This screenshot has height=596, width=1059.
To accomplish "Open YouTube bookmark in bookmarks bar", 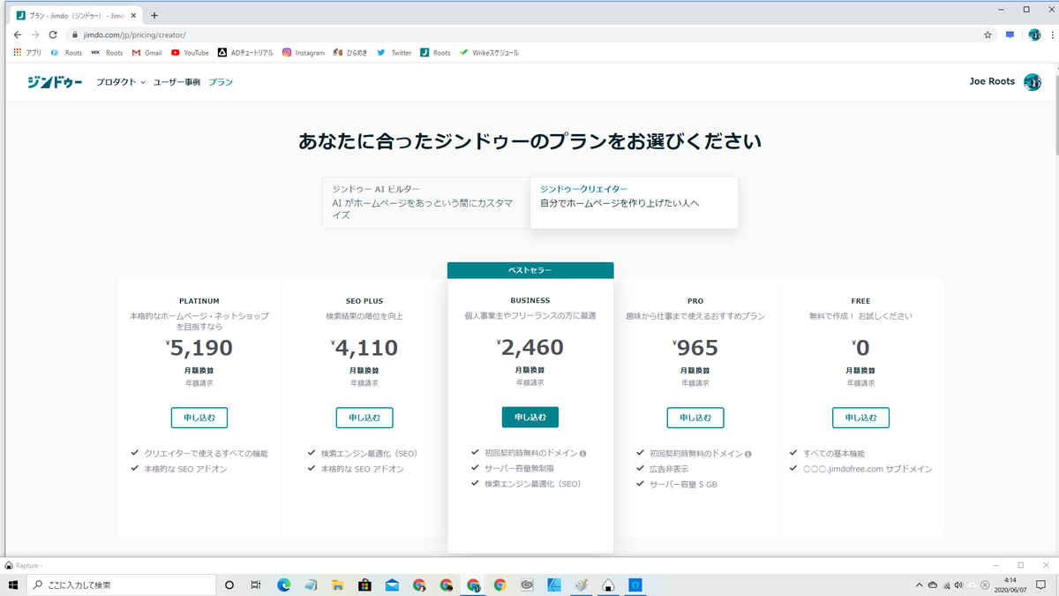I will pos(190,53).
